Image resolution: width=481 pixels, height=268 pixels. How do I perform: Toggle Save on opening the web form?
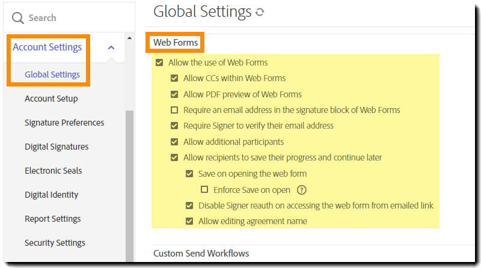point(189,174)
